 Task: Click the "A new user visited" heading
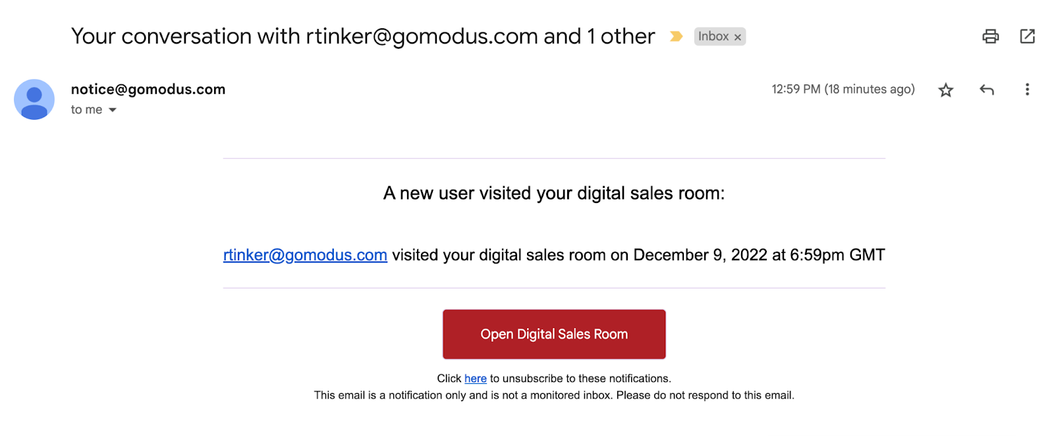click(x=553, y=193)
